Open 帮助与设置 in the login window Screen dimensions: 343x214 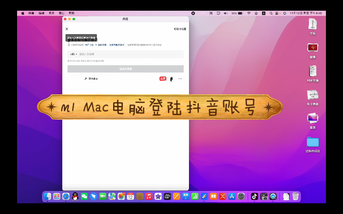(x=180, y=29)
